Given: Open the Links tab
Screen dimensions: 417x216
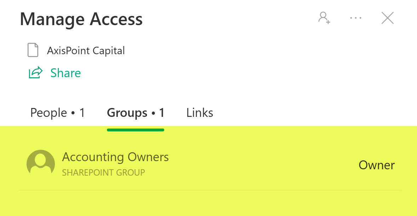Looking at the screenshot, I should 200,113.
